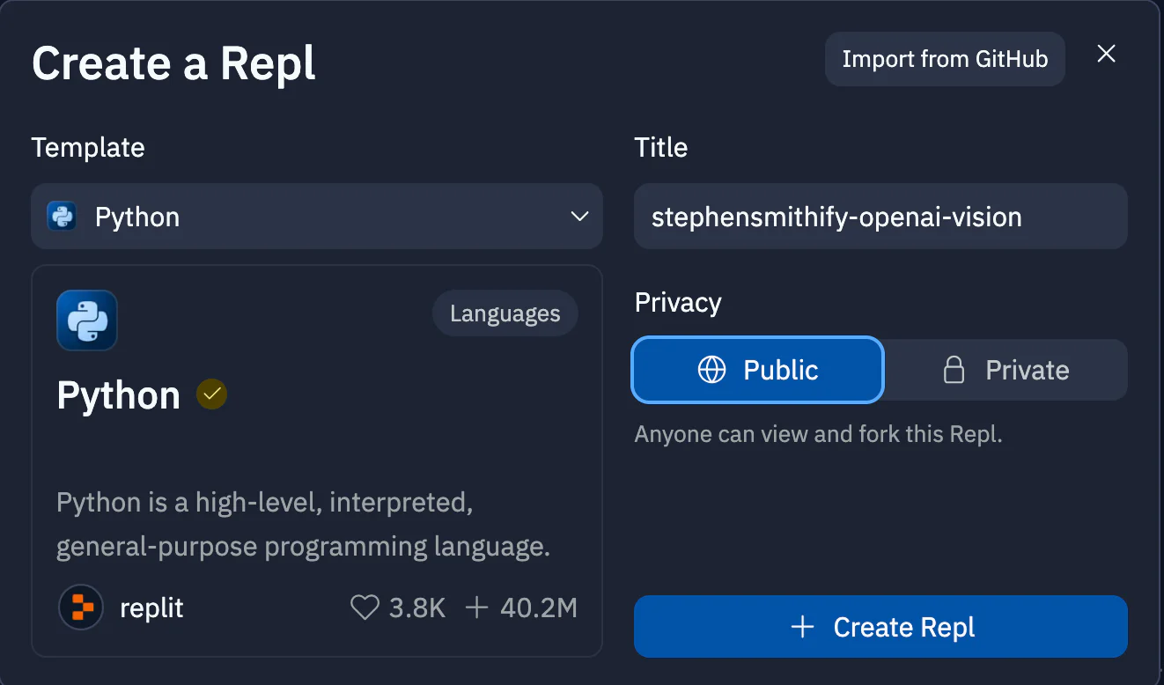Image resolution: width=1164 pixels, height=685 pixels.
Task: Click Import from GitHub button
Action: (945, 59)
